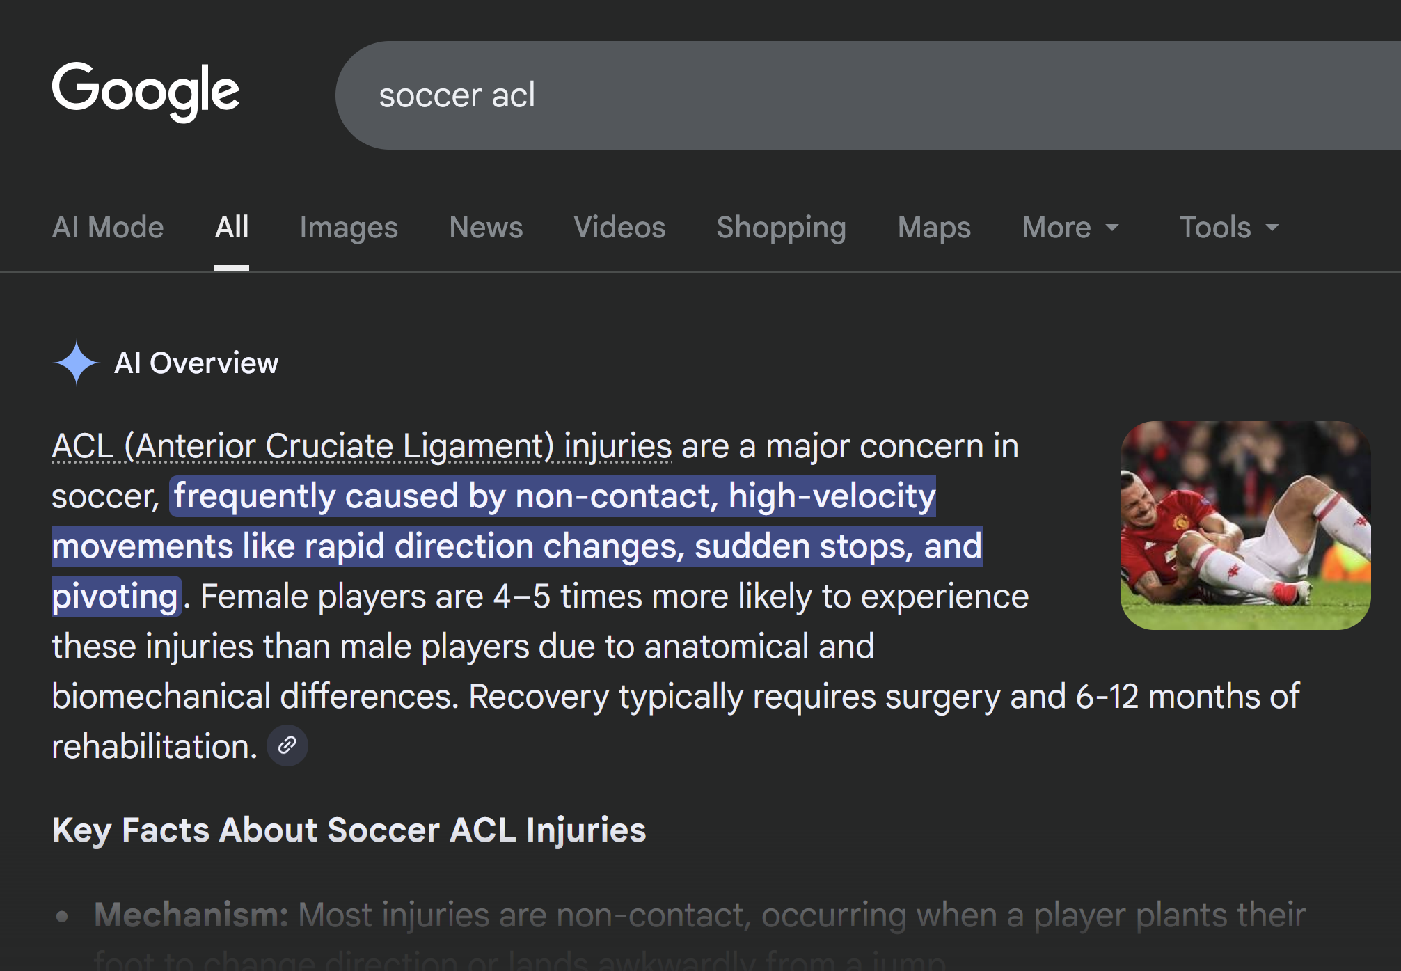This screenshot has width=1401, height=971.
Task: Open the Images tab
Action: pos(349,228)
